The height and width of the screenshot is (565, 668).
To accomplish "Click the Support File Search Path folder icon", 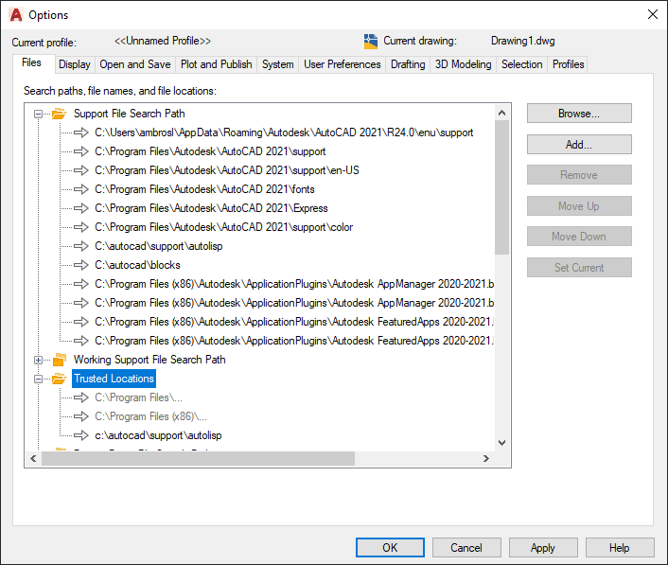I will click(x=60, y=114).
